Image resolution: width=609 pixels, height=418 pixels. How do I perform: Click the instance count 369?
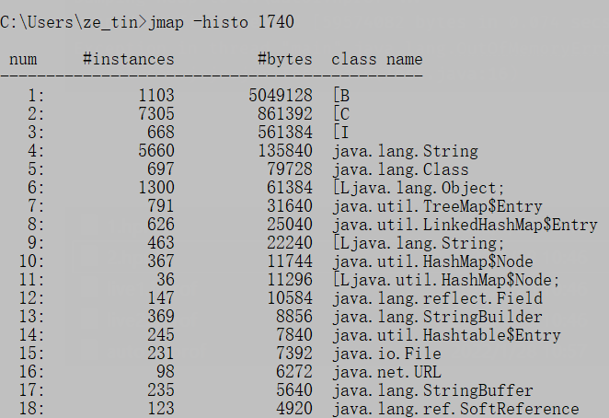click(161, 316)
